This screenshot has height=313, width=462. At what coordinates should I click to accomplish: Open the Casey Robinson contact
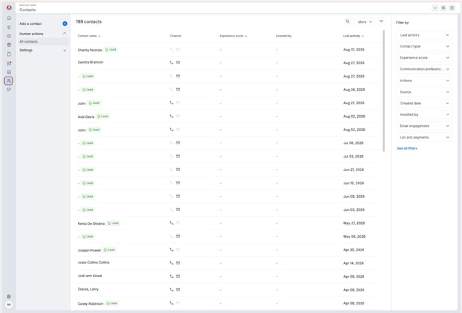click(90, 303)
